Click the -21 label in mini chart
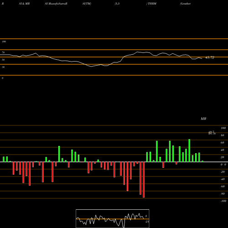The height and width of the screenshot is (228, 228). (x=147, y=222)
